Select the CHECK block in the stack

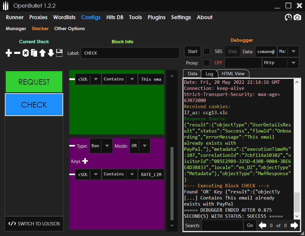(x=34, y=105)
